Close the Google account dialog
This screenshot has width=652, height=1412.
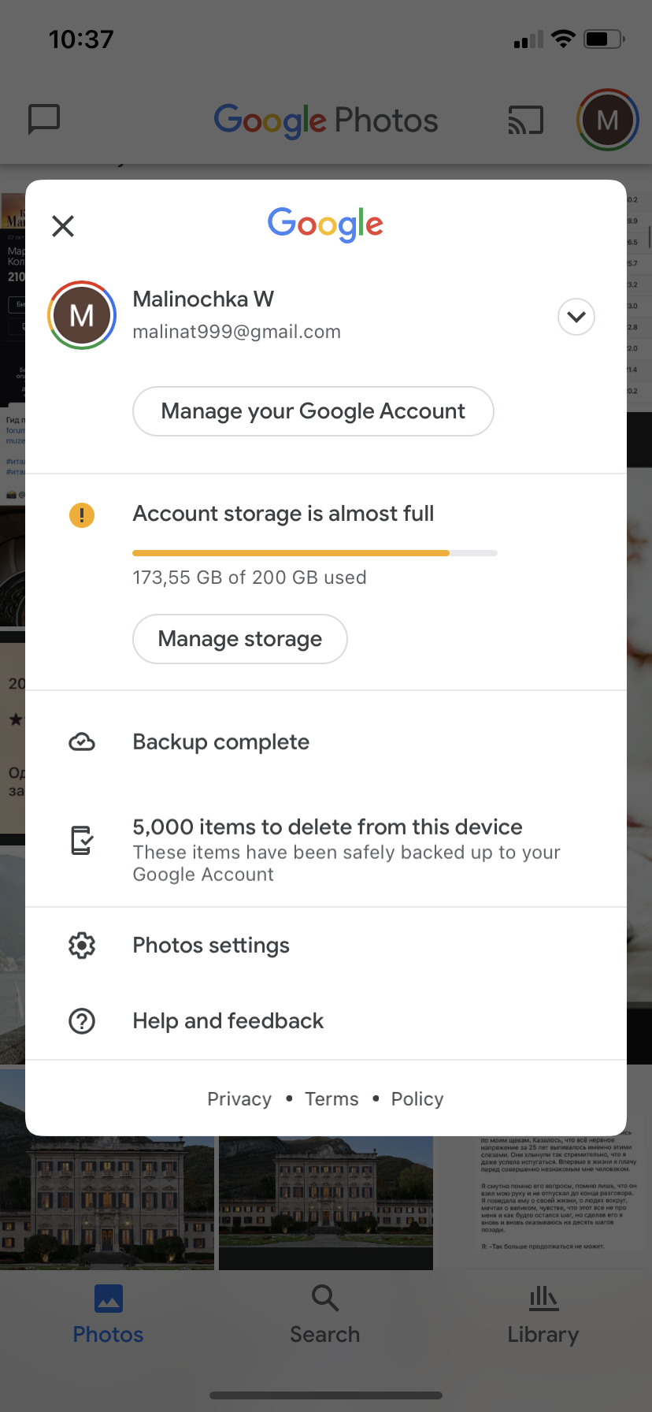(x=63, y=226)
